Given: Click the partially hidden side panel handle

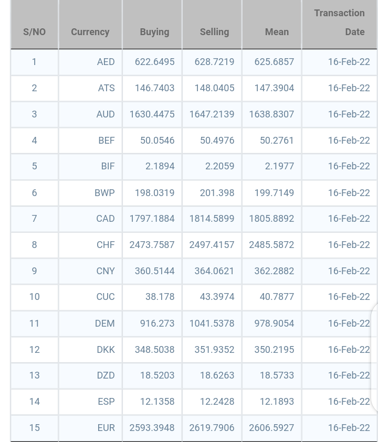Looking at the screenshot, I should pos(374,357).
